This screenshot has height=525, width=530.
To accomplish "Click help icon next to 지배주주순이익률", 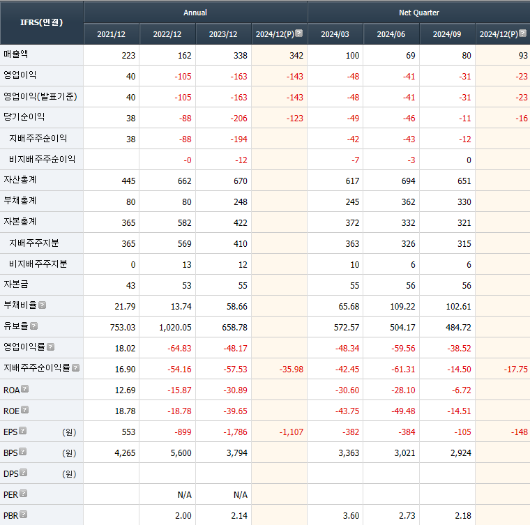I will point(76,368).
